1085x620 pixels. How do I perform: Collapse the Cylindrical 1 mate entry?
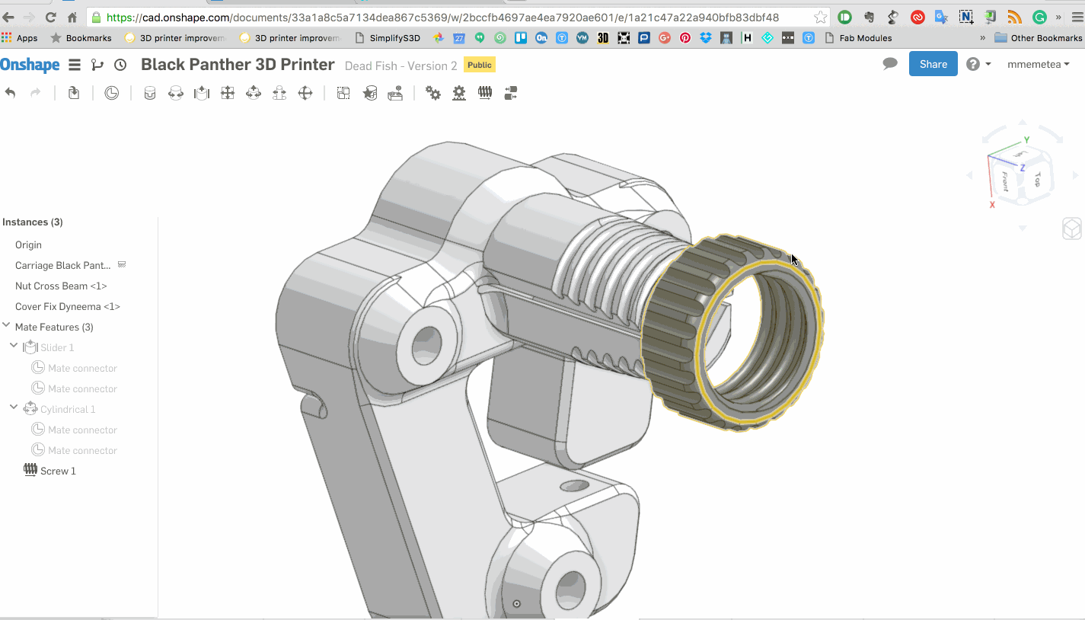[14, 408]
